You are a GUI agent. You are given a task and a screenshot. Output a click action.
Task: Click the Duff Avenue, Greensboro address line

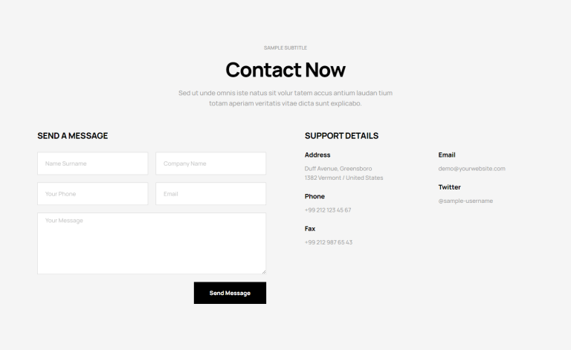click(x=338, y=169)
